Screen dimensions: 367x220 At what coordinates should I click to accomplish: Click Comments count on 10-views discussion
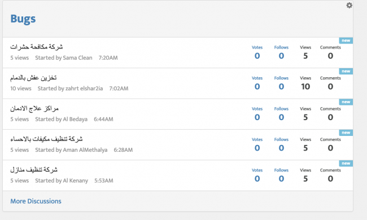tap(330, 87)
